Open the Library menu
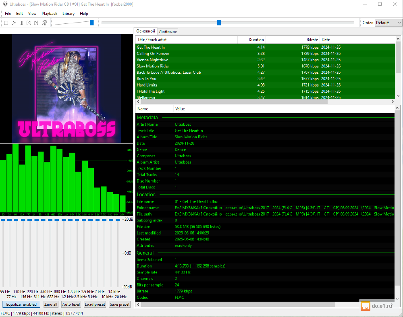The height and width of the screenshot is (317, 403). [69, 13]
